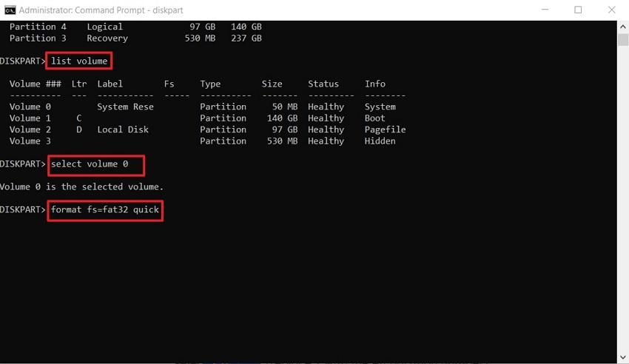
Task: Click the vertical scrollbar thumb
Action: [x=622, y=40]
